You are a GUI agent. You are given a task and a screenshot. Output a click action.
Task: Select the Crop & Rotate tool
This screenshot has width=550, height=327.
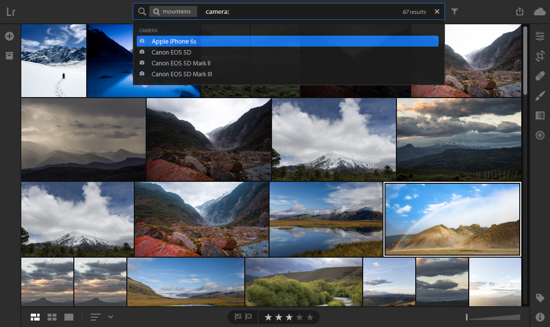click(x=540, y=56)
